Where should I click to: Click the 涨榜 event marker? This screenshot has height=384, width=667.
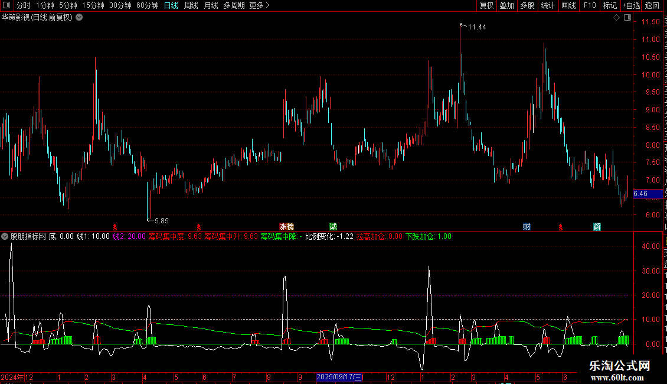(286, 227)
